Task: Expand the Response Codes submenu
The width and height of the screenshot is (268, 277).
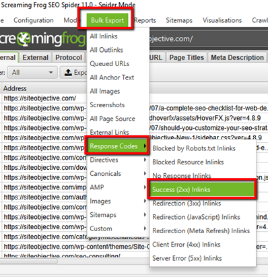Action: [117, 146]
